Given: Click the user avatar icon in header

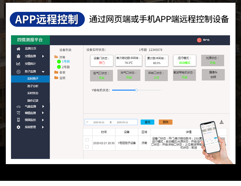Looking at the screenshot, I should tap(199, 40).
